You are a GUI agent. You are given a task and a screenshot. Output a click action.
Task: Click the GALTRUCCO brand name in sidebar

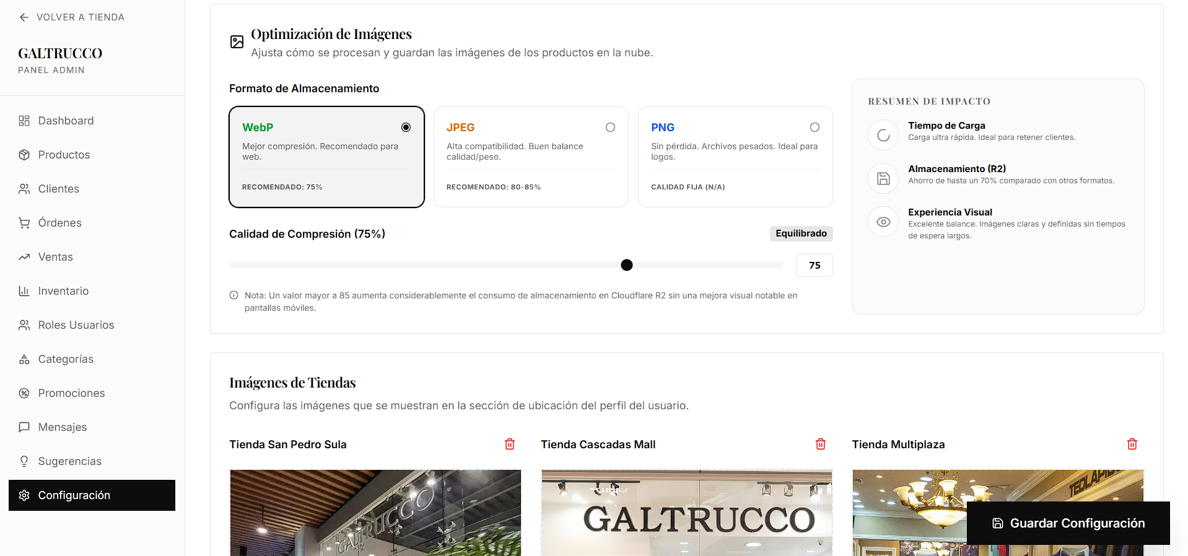60,53
